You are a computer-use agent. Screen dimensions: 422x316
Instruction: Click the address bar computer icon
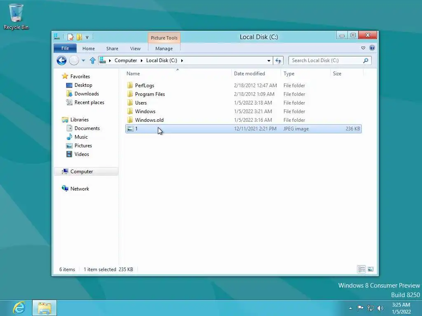pos(103,60)
